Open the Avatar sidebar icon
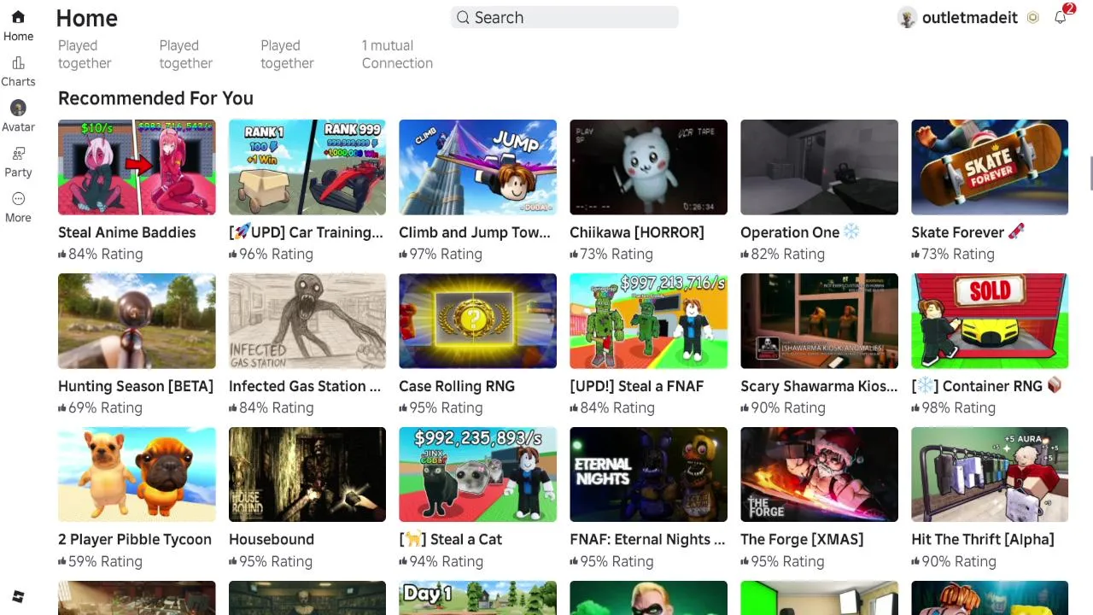The height and width of the screenshot is (615, 1093). (18, 108)
